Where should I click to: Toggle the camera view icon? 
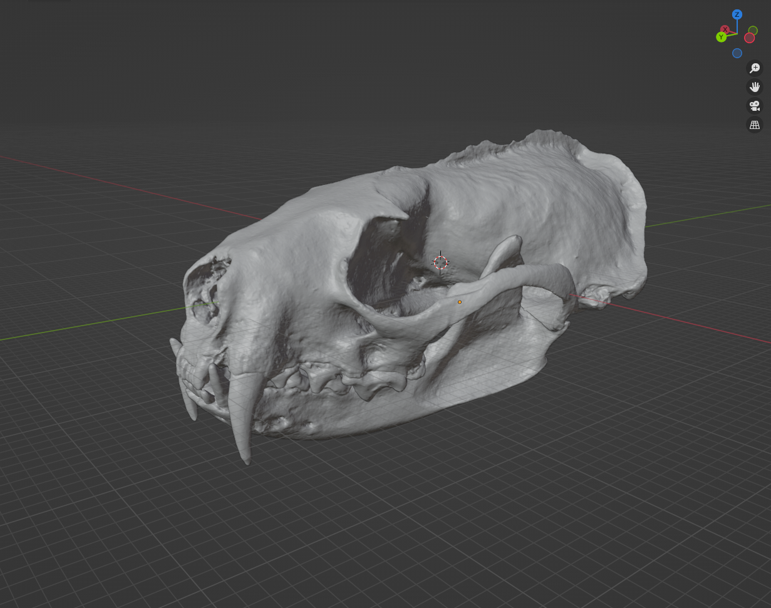click(x=755, y=106)
